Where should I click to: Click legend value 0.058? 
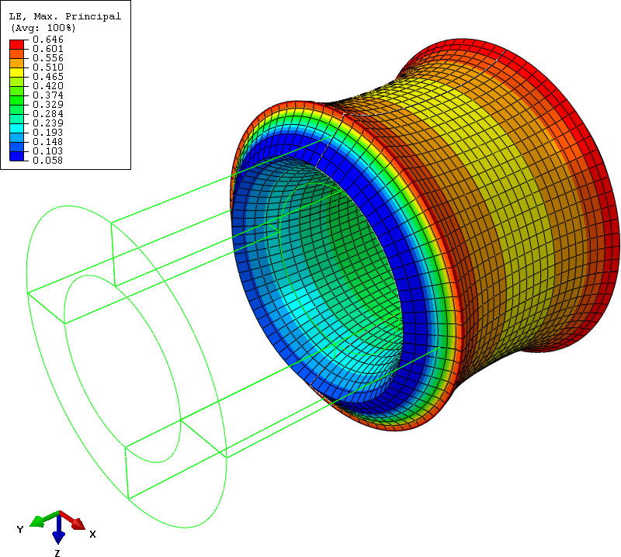48,161
